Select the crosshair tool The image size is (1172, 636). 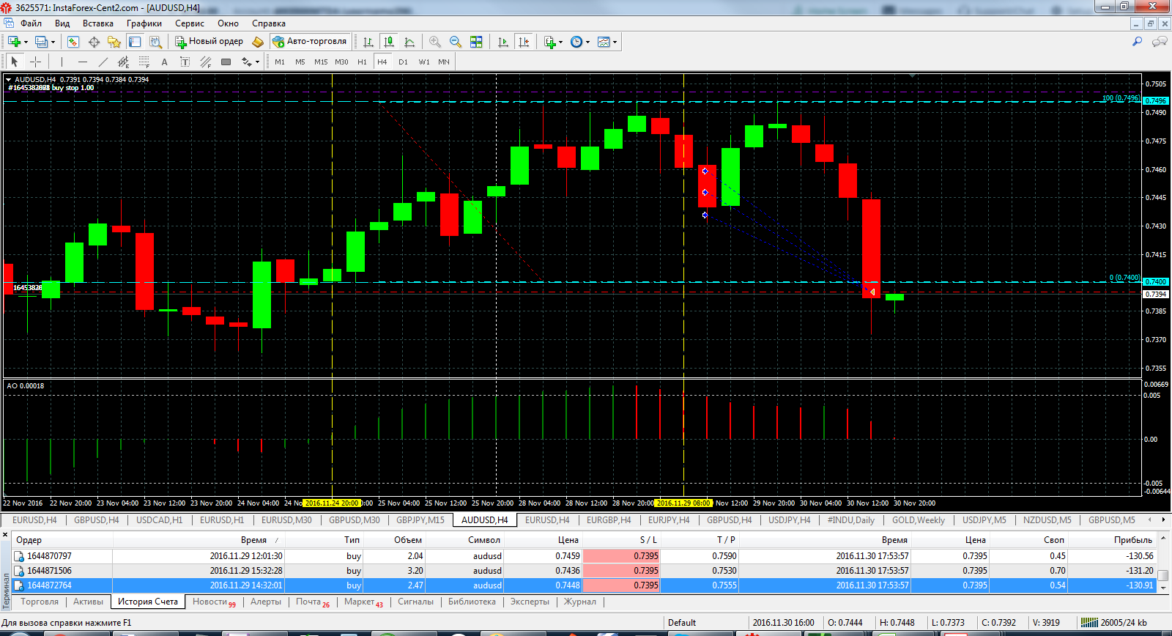(35, 62)
